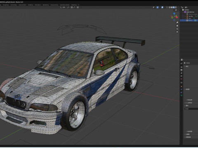Toggle snapping magnet in viewport header
The width and height of the screenshot is (198, 148).
click(72, 7)
